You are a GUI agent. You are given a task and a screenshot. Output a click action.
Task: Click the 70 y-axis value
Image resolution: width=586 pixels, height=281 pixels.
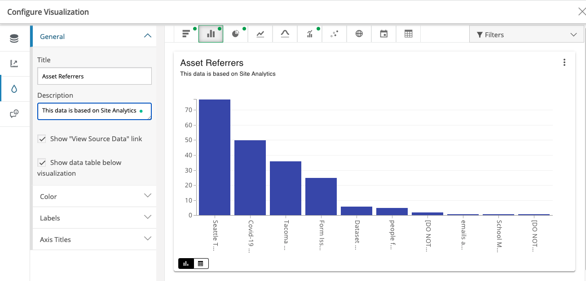188,110
